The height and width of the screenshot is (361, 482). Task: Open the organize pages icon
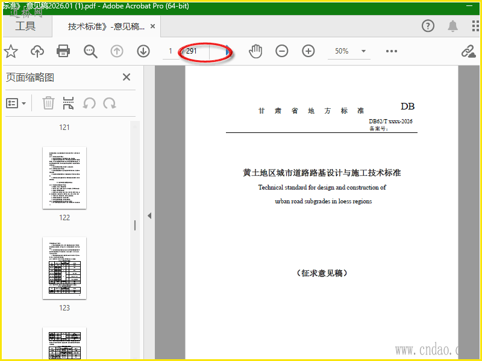(x=68, y=103)
